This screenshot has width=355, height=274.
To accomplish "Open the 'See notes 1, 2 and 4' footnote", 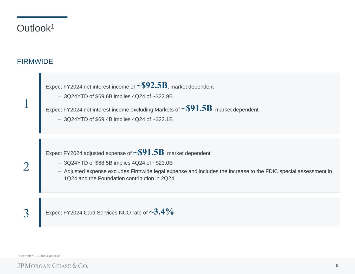I will (41, 256).
